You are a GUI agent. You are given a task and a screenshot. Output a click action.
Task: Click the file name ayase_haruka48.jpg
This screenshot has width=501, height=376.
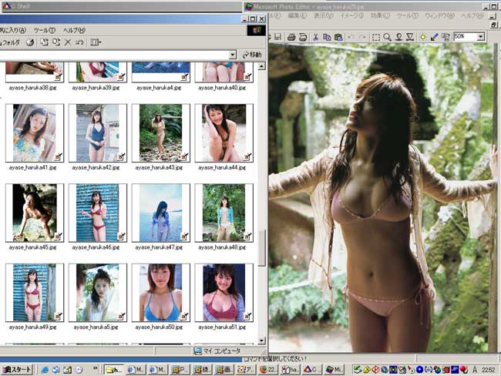pyautogui.click(x=222, y=247)
